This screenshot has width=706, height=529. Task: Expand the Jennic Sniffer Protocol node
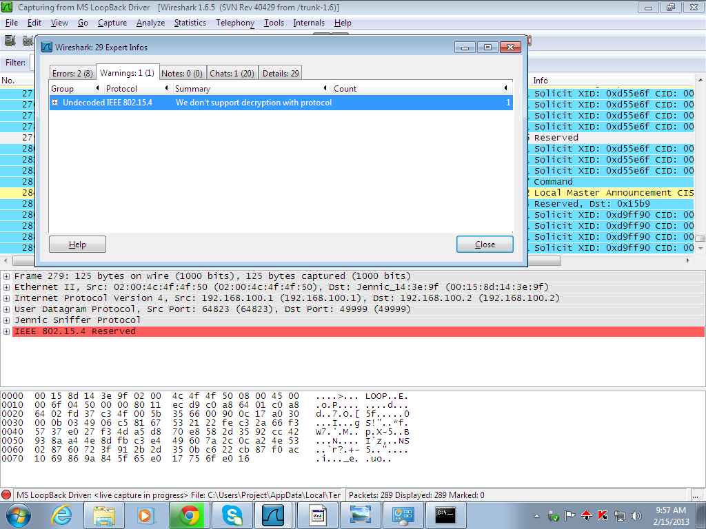(x=6, y=320)
